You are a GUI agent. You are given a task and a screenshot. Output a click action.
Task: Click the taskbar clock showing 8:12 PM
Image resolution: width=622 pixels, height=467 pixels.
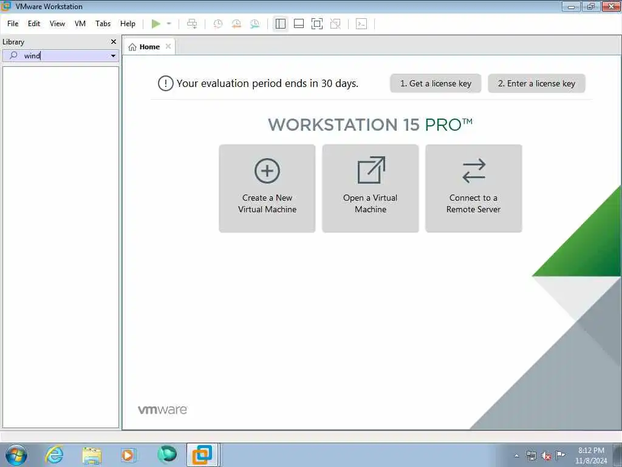(x=591, y=455)
